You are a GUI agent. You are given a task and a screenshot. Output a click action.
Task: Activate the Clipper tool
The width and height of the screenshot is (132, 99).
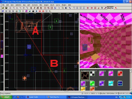[55, 8]
